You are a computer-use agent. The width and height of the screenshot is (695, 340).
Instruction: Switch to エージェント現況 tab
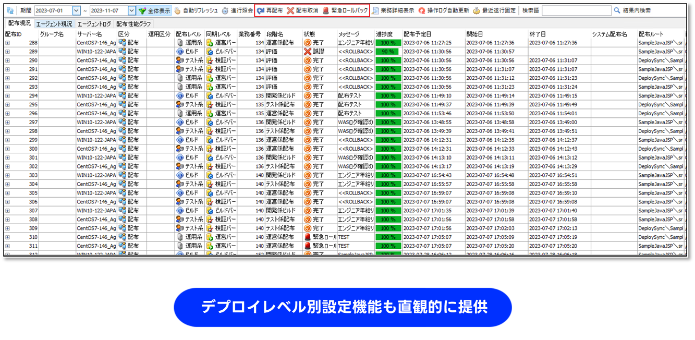pyautogui.click(x=54, y=24)
